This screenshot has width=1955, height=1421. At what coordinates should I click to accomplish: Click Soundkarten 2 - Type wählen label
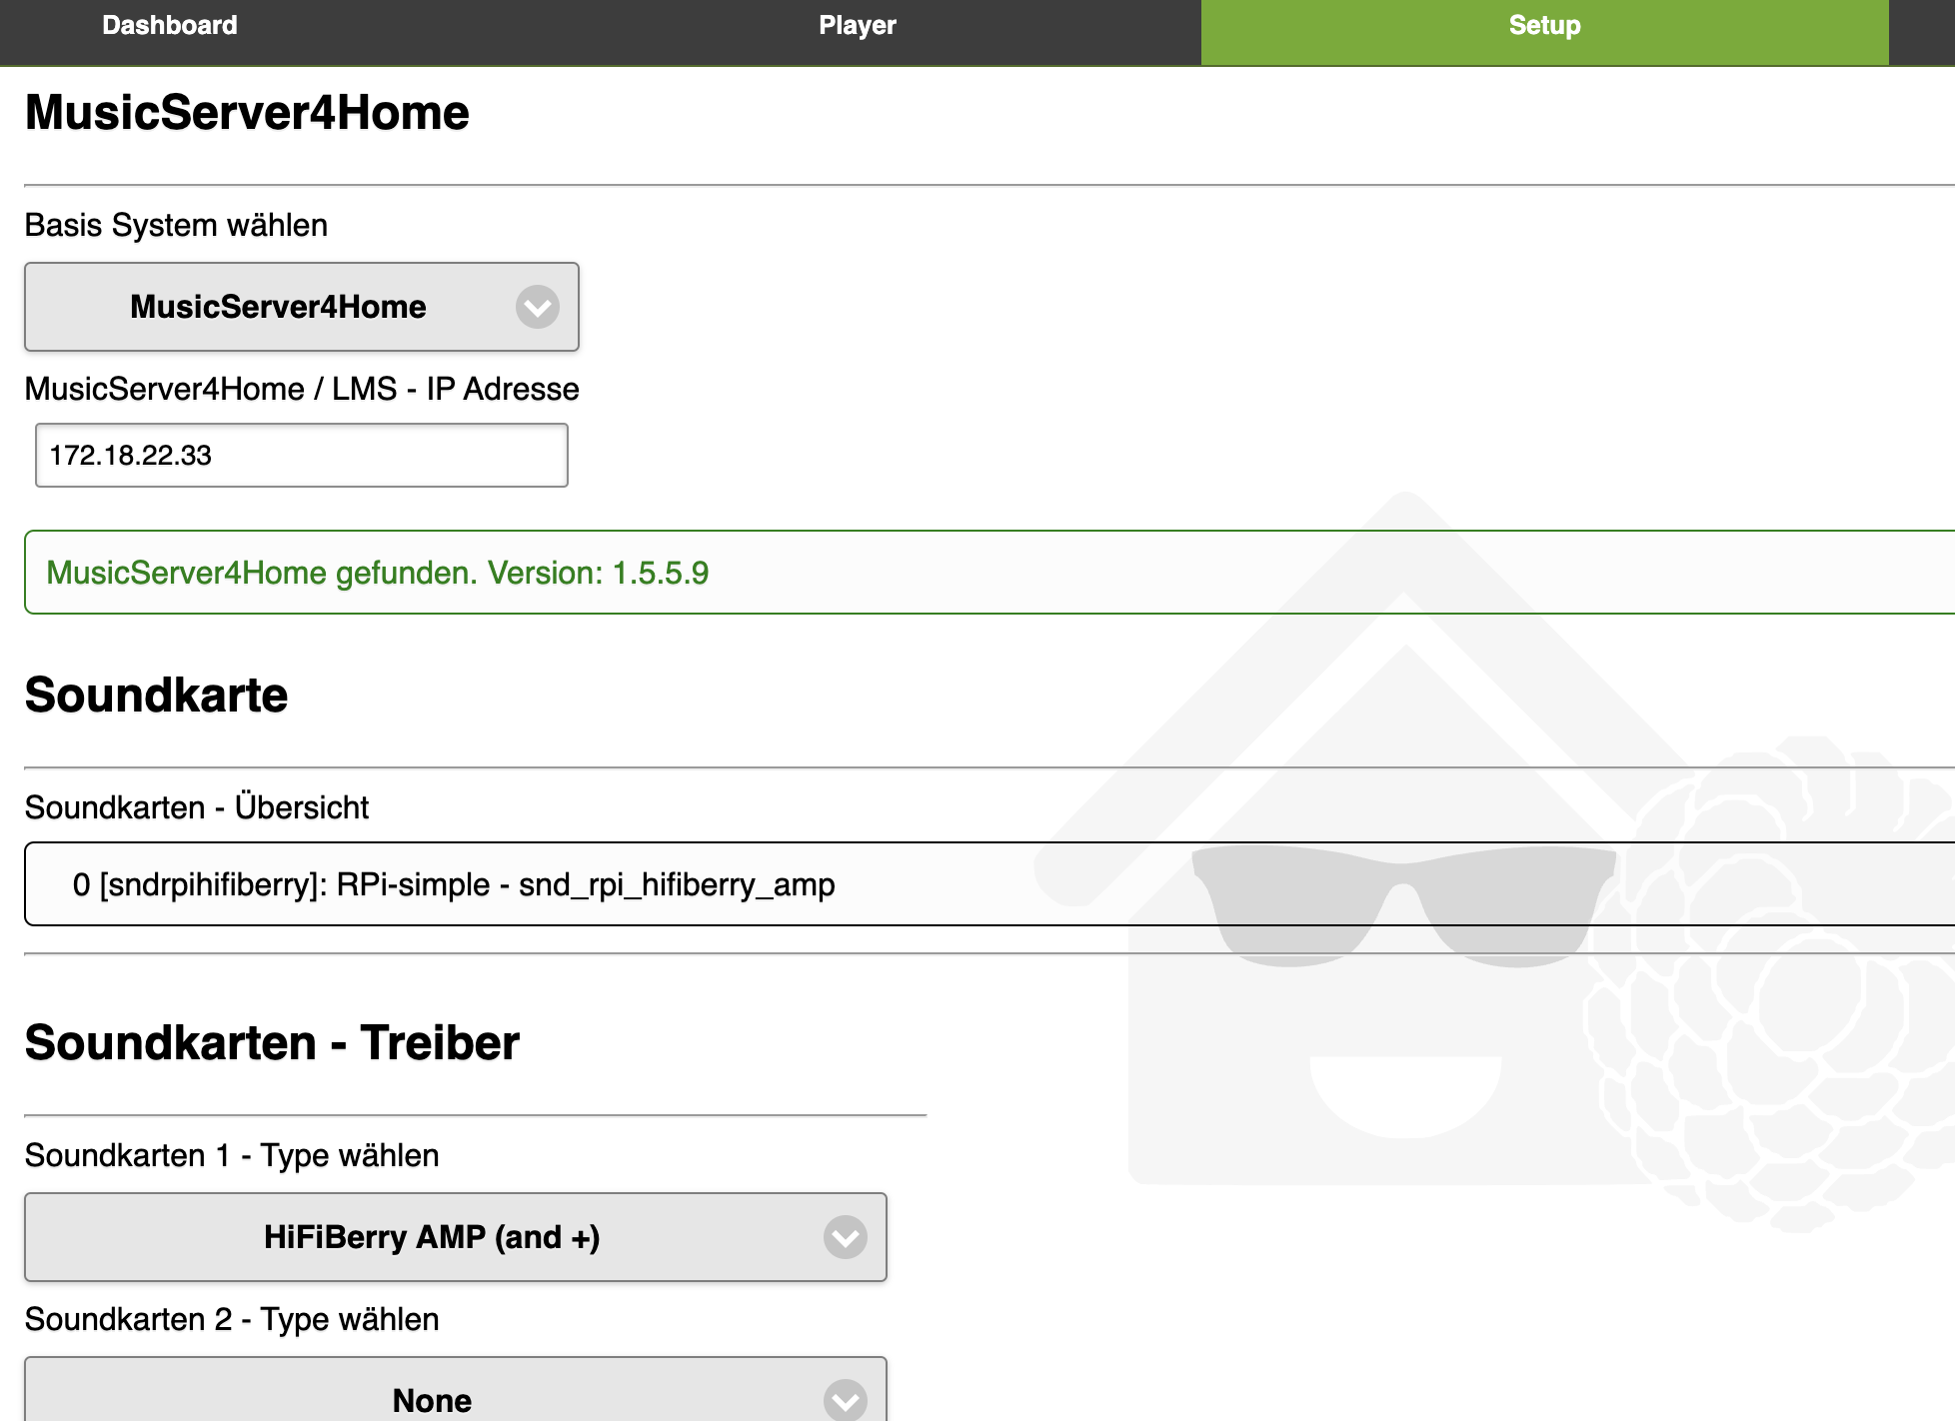pos(232,1319)
